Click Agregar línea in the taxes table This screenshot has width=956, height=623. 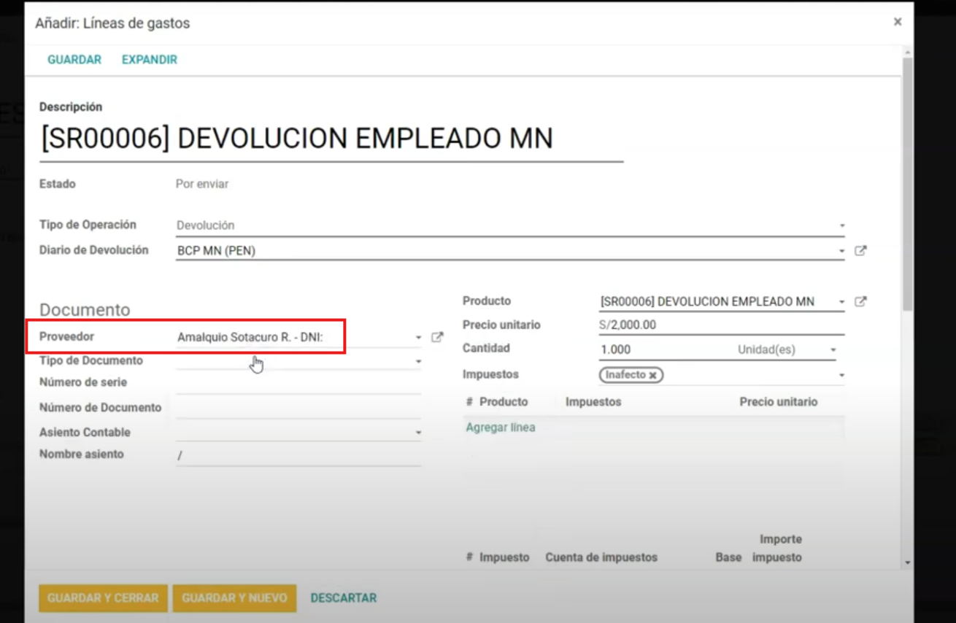click(x=501, y=427)
